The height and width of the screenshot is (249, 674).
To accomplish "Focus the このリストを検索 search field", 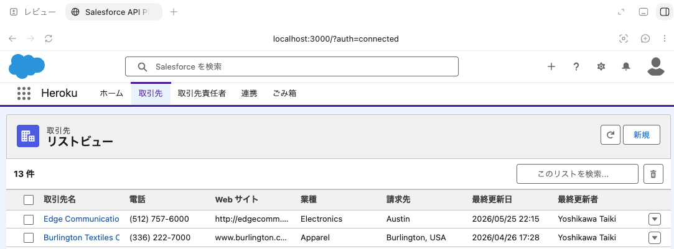I will [578, 174].
